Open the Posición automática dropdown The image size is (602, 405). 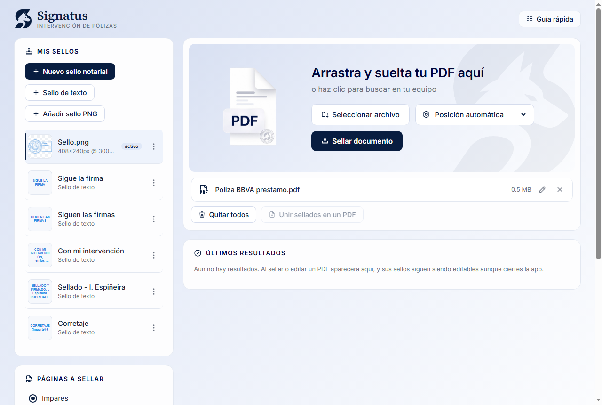[x=475, y=115]
